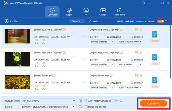Check Merge into one file
The width and height of the screenshot is (172, 111).
pos(86,107)
